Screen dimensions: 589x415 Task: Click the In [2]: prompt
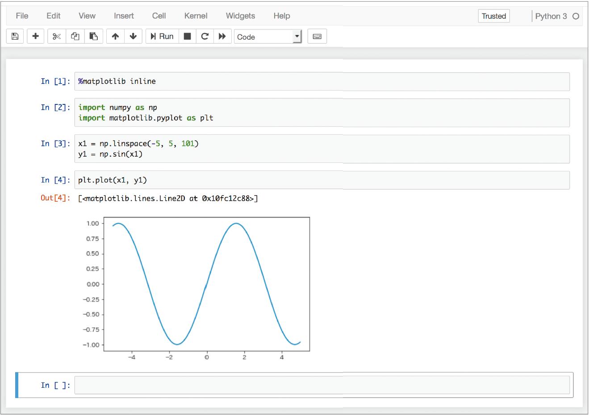[55, 107]
